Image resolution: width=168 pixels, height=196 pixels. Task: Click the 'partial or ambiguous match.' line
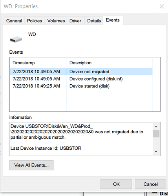(38, 137)
